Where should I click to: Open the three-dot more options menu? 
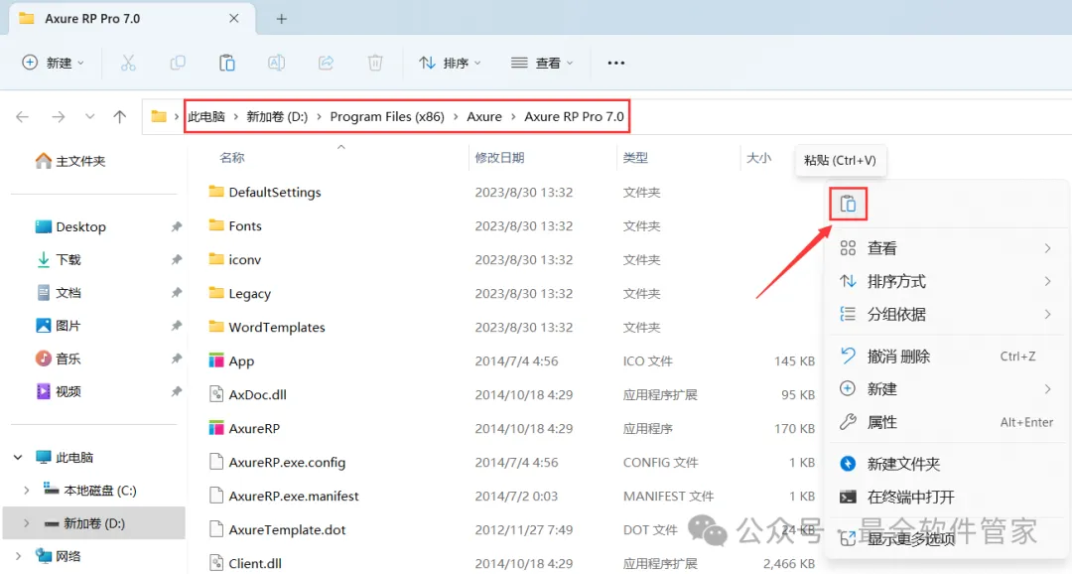(x=616, y=63)
